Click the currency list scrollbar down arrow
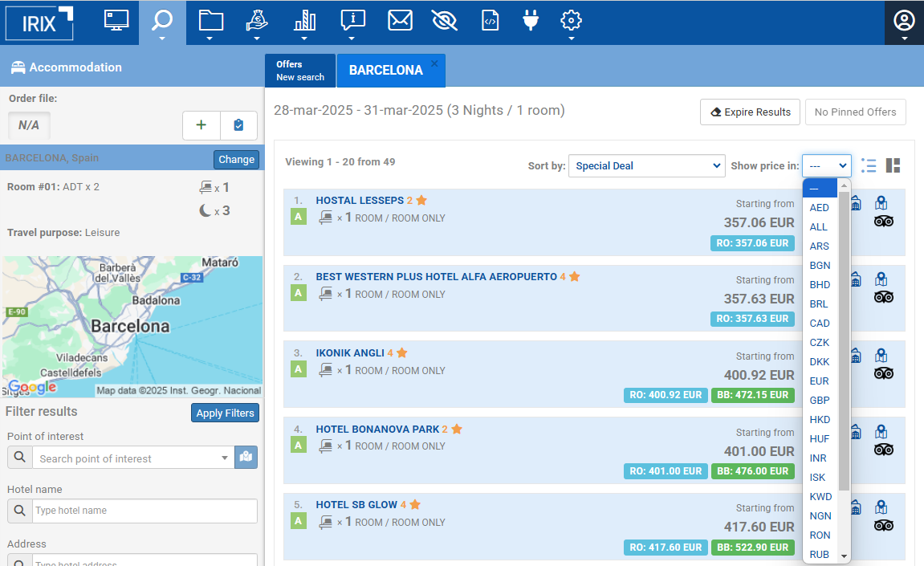924x566 pixels. pos(844,556)
